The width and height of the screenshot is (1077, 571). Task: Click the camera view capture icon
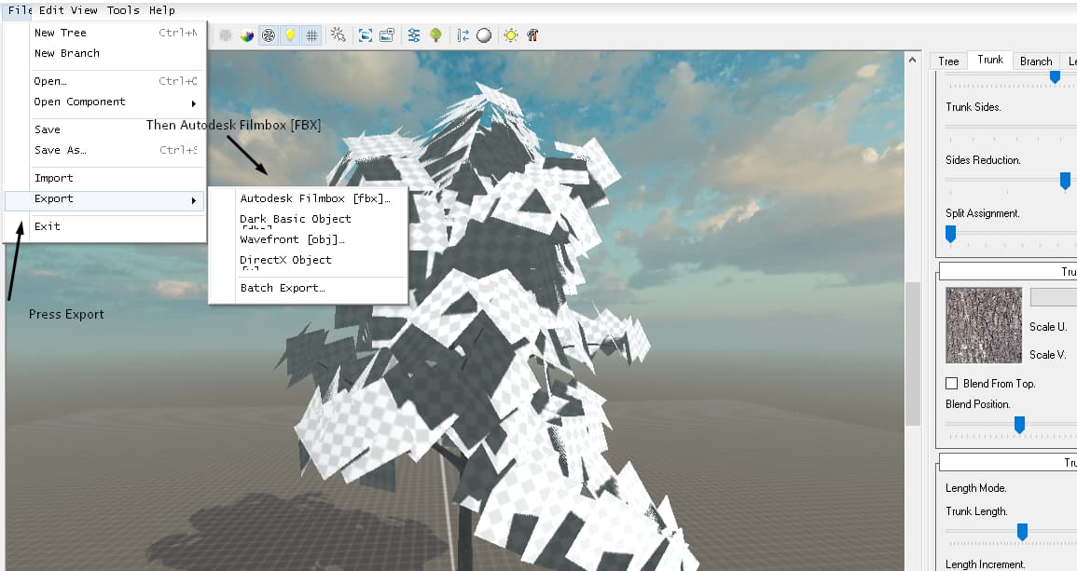[366, 35]
